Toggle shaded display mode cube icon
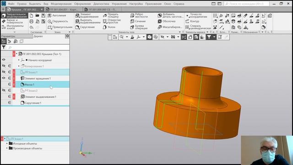Viewport: 293px width, 165px height. tap(150, 37)
